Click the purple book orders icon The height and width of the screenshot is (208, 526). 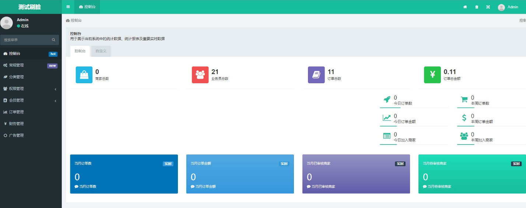tap(316, 75)
